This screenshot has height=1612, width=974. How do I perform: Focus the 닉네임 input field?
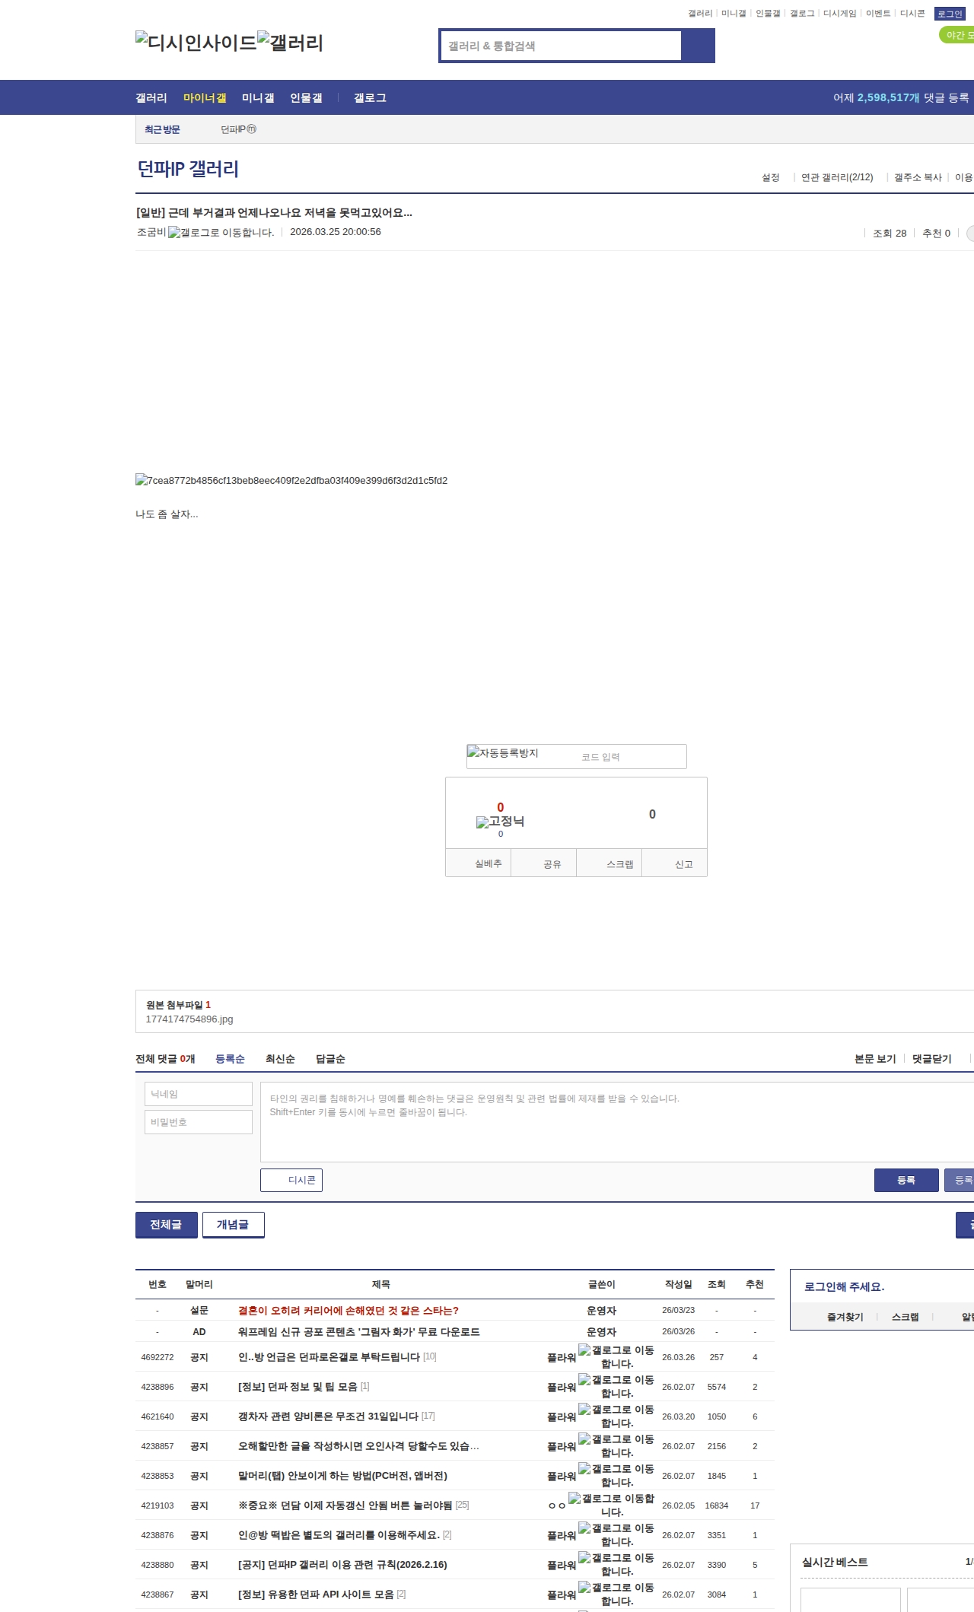pyautogui.click(x=199, y=1094)
